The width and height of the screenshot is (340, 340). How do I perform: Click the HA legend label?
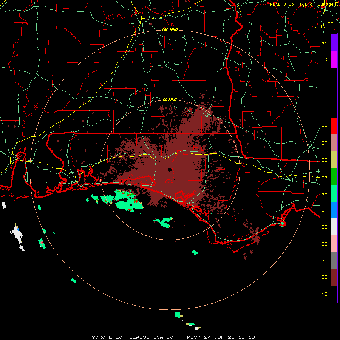(x=325, y=127)
